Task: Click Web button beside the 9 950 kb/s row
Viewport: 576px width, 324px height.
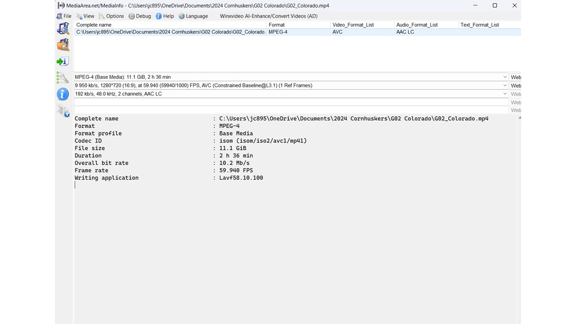Action: pos(515,85)
